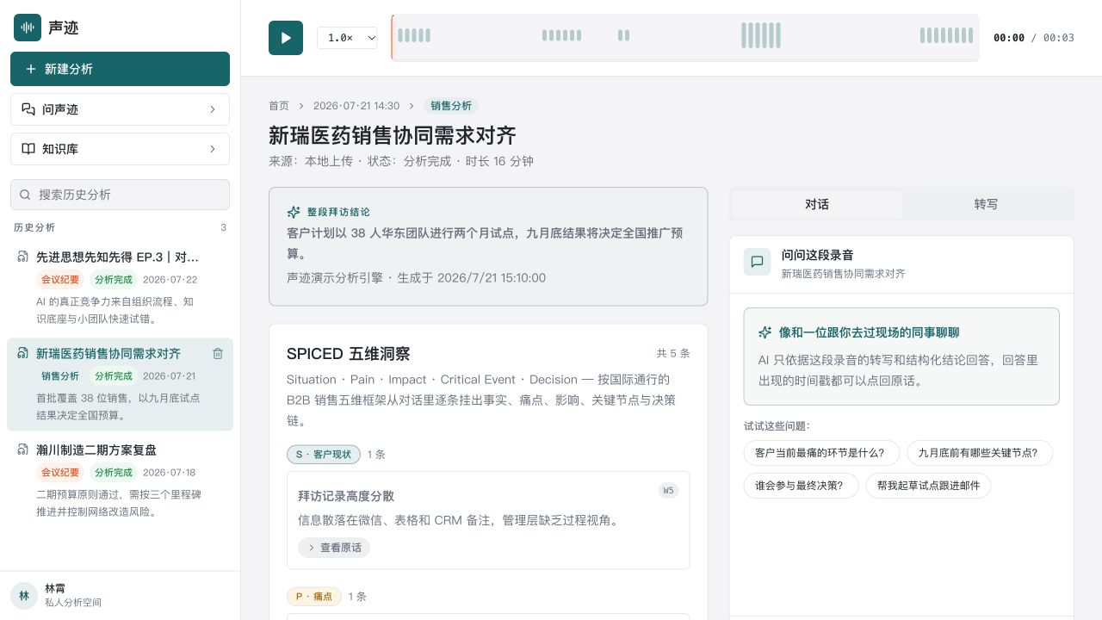Expand 查看原话 under 拜访记录高度分散
The image size is (1102, 620).
tap(334, 548)
